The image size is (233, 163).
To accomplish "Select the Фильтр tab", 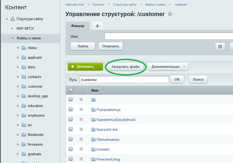I will tap(77, 26).
